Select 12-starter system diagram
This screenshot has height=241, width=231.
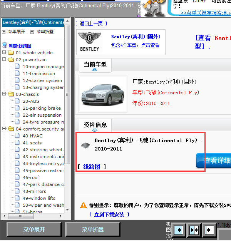pos(42,80)
